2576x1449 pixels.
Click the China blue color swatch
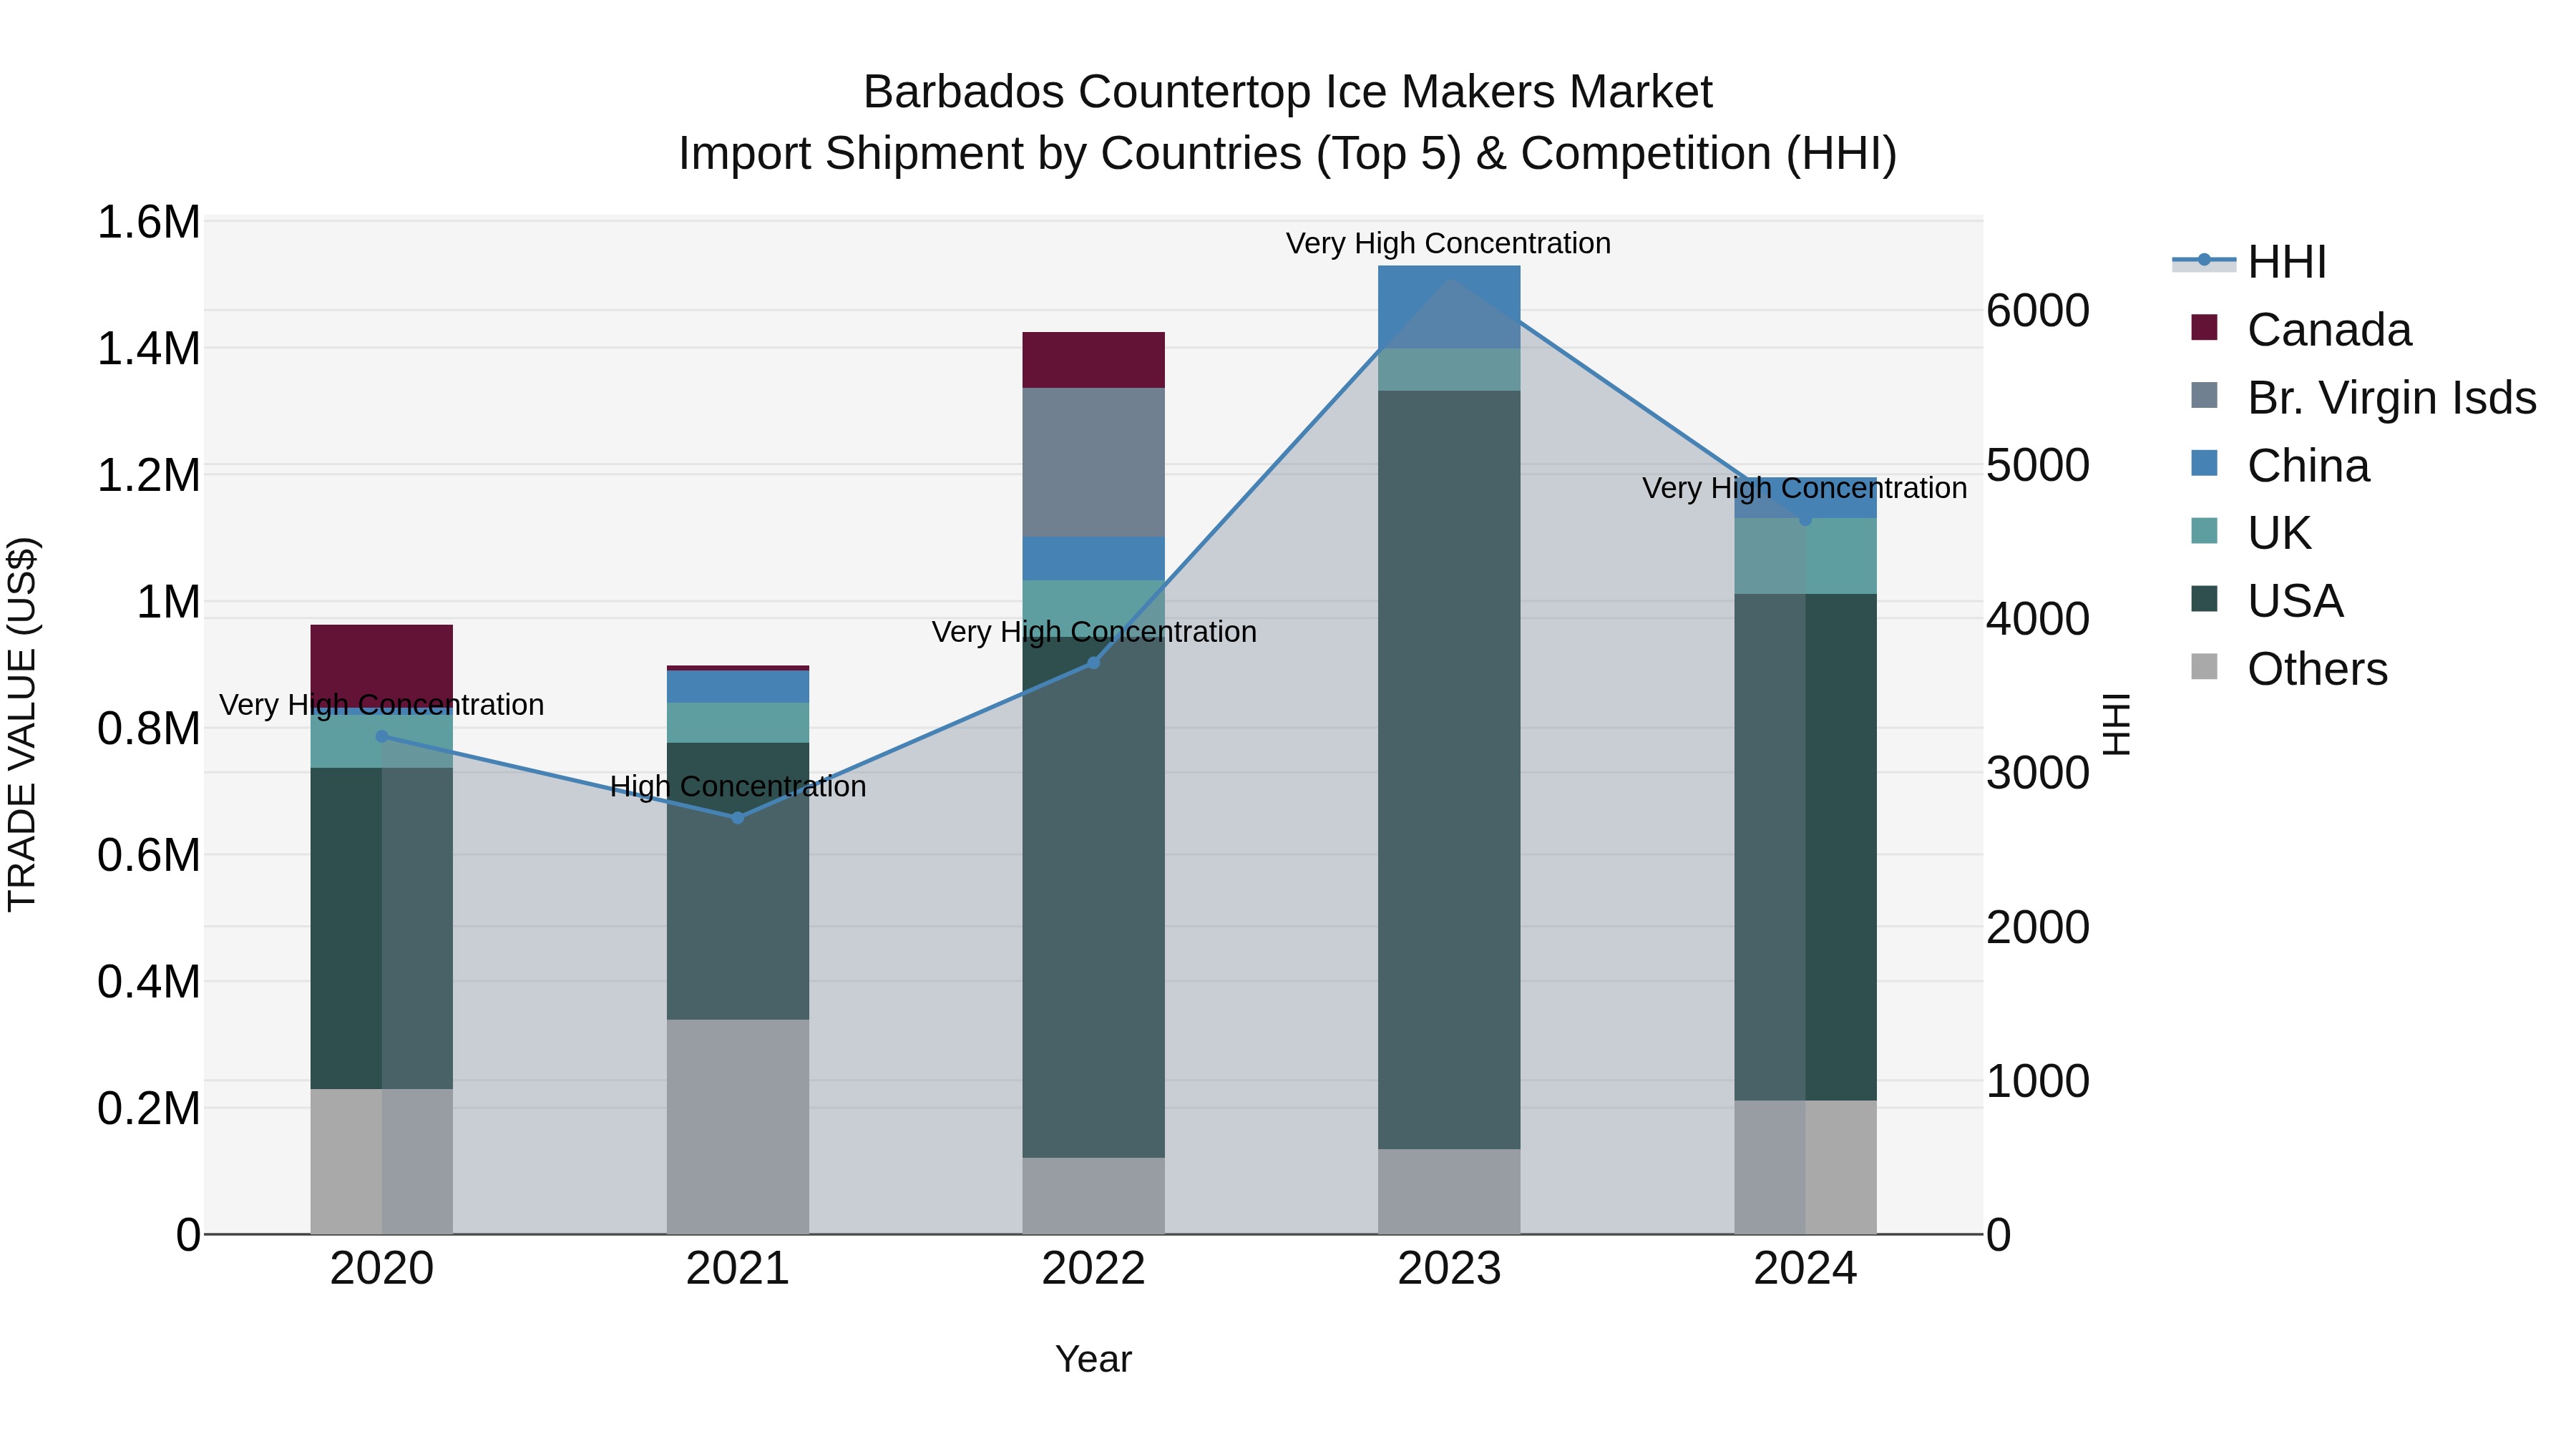click(x=2204, y=463)
